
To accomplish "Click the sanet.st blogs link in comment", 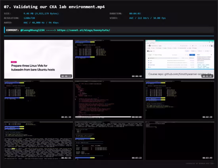I will [x=84, y=30].
